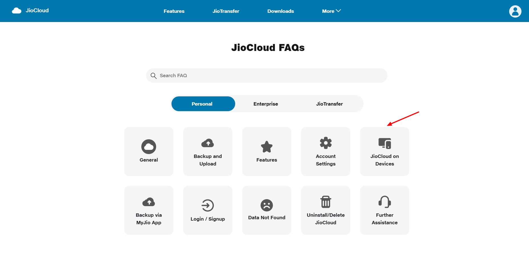529x256 pixels.
Task: Select the JioTransfer FAQ tab
Action: pyautogui.click(x=329, y=104)
